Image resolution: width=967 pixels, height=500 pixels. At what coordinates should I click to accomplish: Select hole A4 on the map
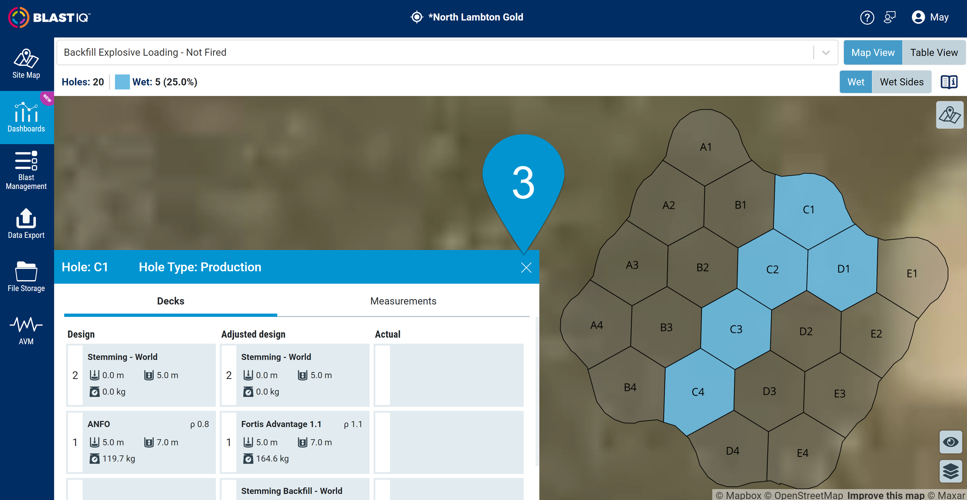597,325
